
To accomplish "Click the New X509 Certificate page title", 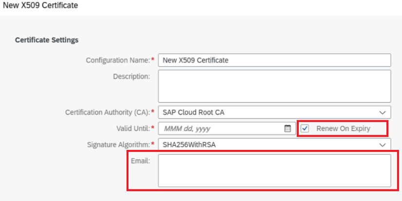I will click(x=40, y=5).
